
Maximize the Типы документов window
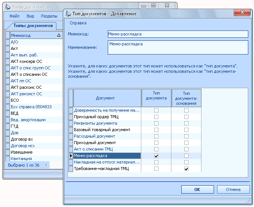point(153,6)
